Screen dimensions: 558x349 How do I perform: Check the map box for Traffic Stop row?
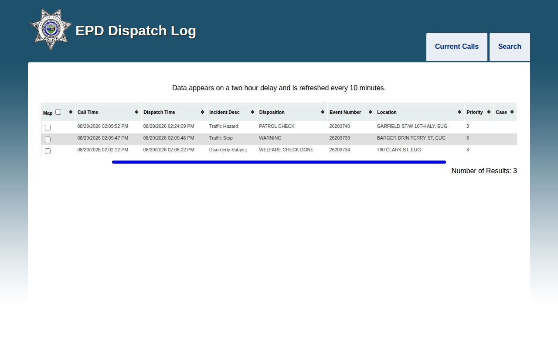click(48, 139)
